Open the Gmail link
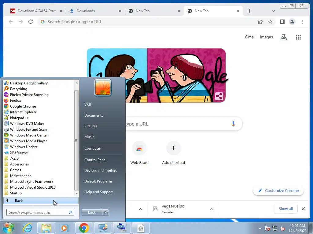The height and width of the screenshot is (234, 313). 250,37
